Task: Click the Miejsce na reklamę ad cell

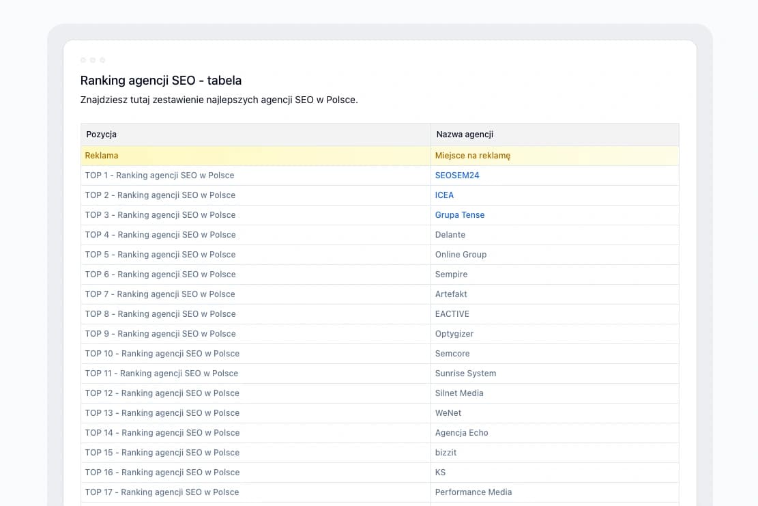Action: click(x=473, y=156)
